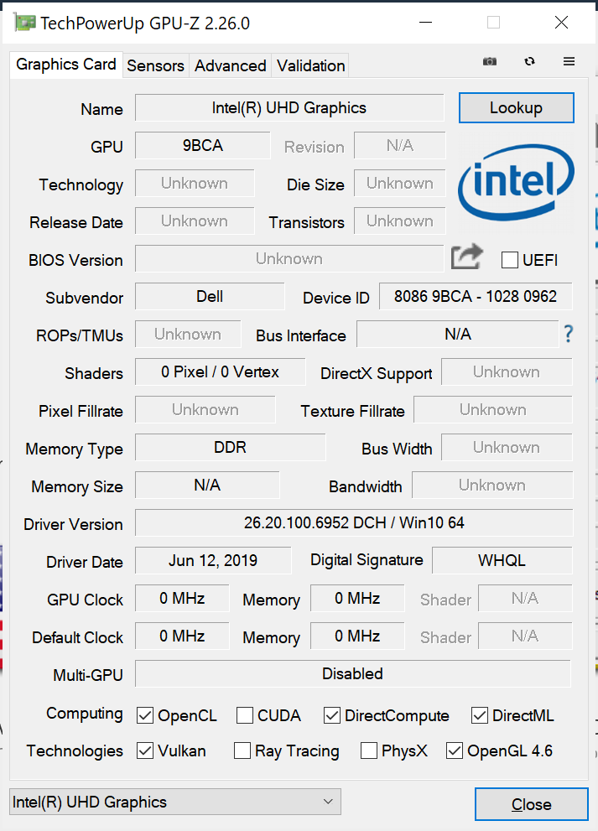Click the GPU-Z title bar app icon
This screenshot has width=598, height=831.
click(x=24, y=23)
